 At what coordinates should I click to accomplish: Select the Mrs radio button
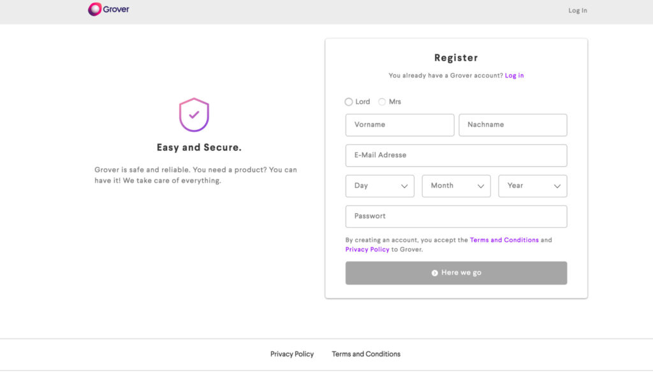tap(382, 102)
